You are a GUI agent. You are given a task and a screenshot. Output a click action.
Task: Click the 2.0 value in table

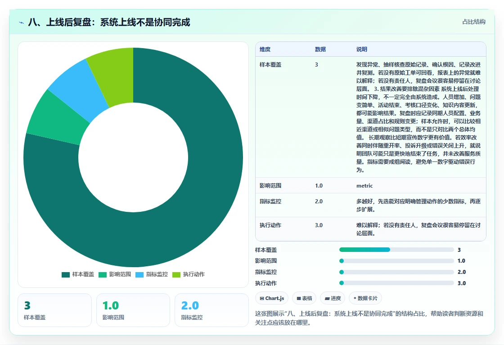pyautogui.click(x=319, y=202)
